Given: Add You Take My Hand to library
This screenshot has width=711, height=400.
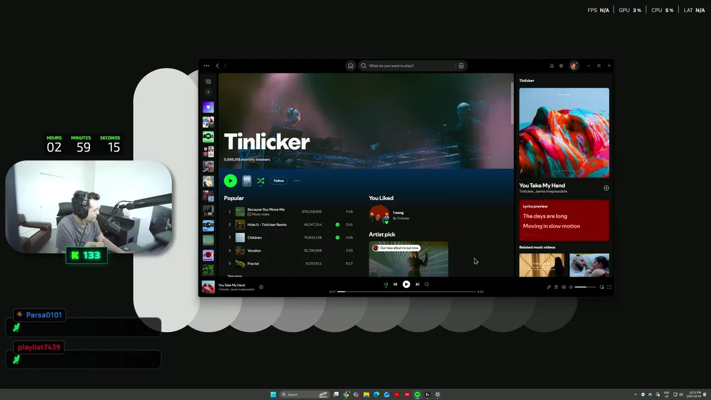Looking at the screenshot, I should coord(606,188).
